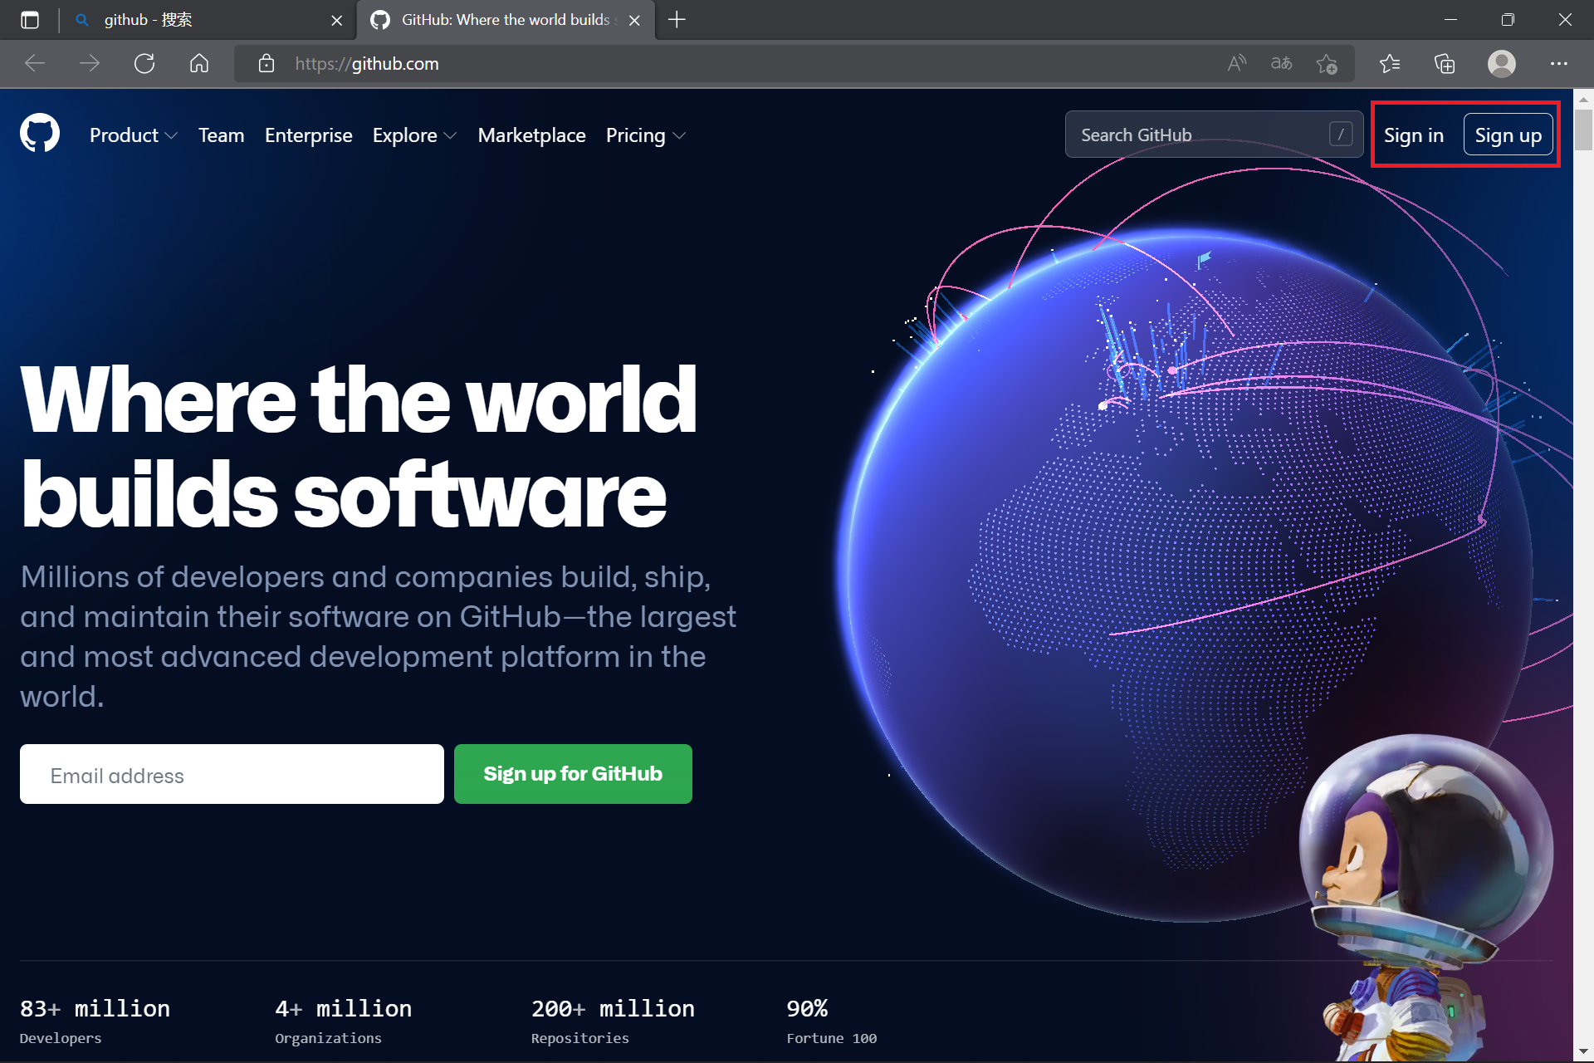Refresh the page with reload icon
The width and height of the screenshot is (1594, 1063).
[x=144, y=64]
